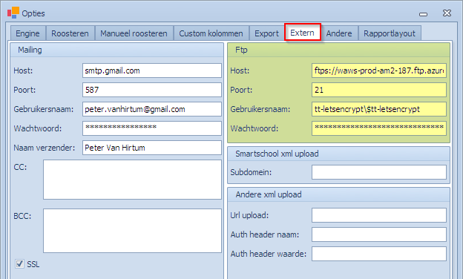The height and width of the screenshot is (279, 463).
Task: Focus the Mailing Poort field showing 587
Action: tap(152, 90)
